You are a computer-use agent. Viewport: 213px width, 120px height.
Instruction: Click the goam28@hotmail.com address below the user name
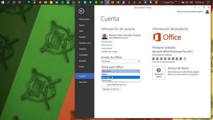[118, 38]
